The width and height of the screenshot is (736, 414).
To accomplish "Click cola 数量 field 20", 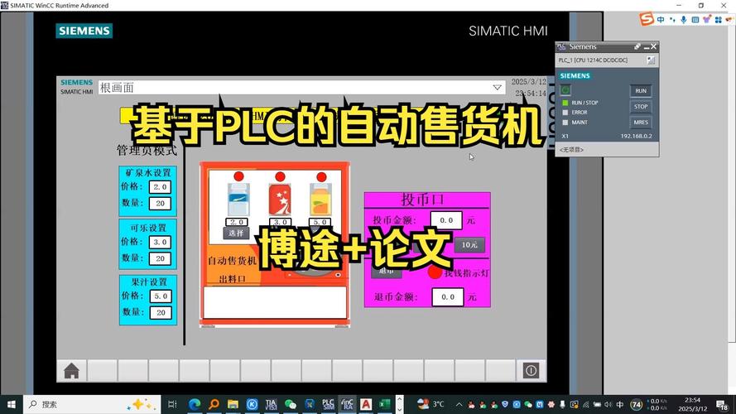I will tap(160, 258).
